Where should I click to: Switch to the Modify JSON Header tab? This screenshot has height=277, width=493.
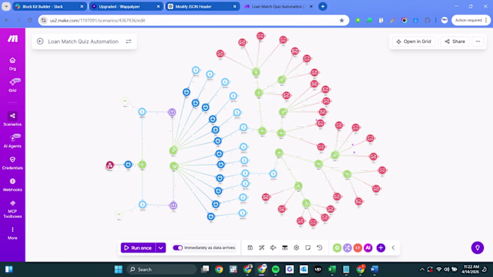203,6
